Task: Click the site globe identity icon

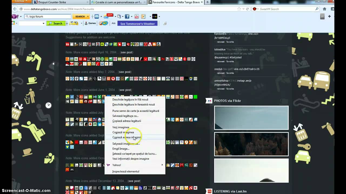Action: (21, 9)
